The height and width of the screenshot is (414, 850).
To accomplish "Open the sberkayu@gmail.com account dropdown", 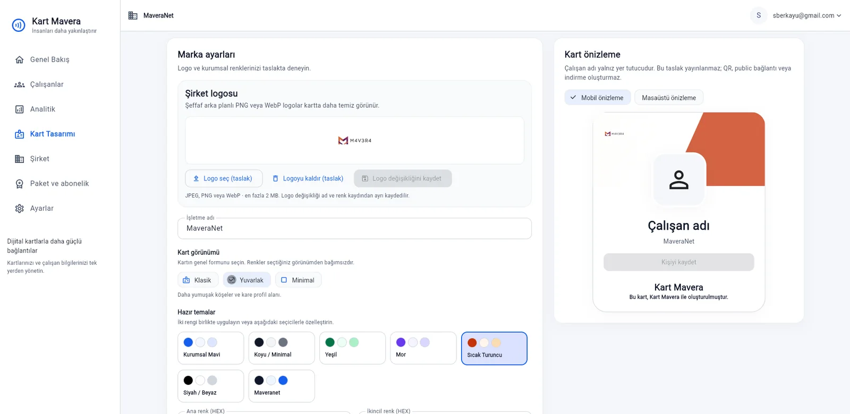I will click(x=806, y=15).
